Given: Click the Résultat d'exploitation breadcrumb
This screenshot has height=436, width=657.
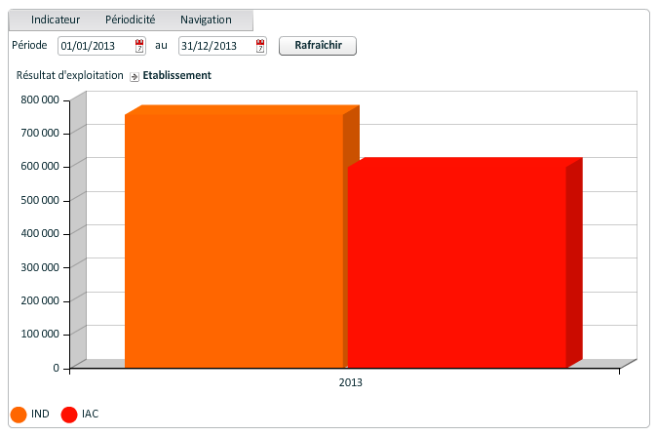Looking at the screenshot, I should [x=69, y=75].
